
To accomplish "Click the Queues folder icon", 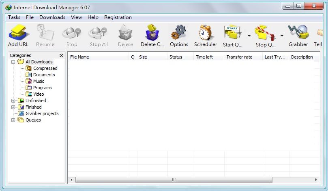I will click(21, 120).
